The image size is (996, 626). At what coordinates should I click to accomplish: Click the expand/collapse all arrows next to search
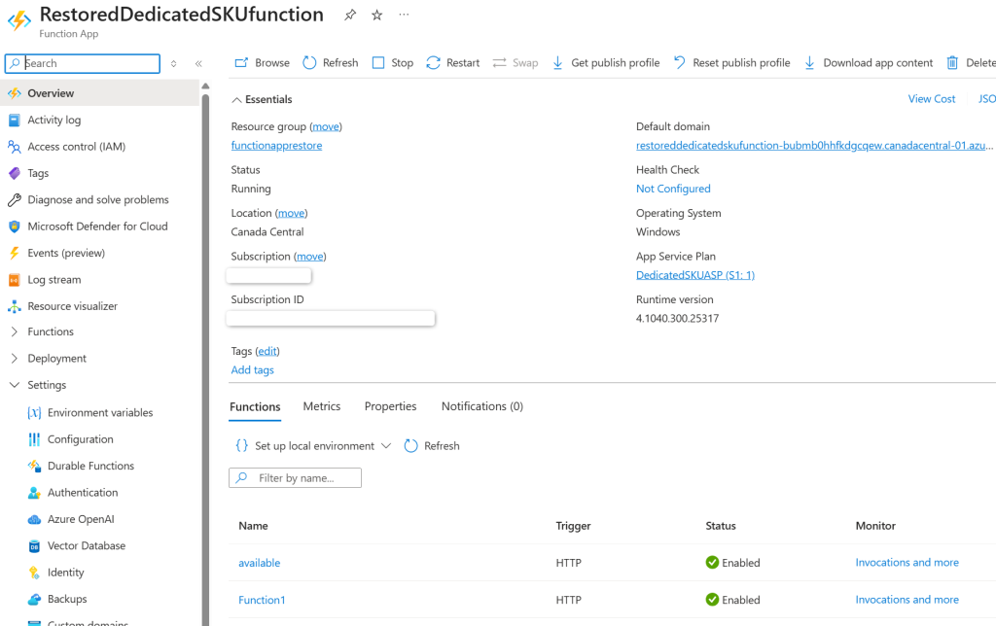[173, 63]
